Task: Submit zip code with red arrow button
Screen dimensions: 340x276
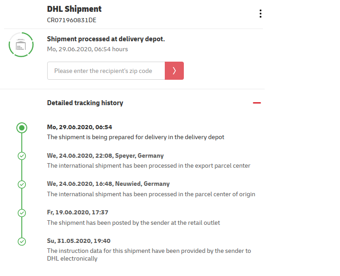Action: (174, 71)
